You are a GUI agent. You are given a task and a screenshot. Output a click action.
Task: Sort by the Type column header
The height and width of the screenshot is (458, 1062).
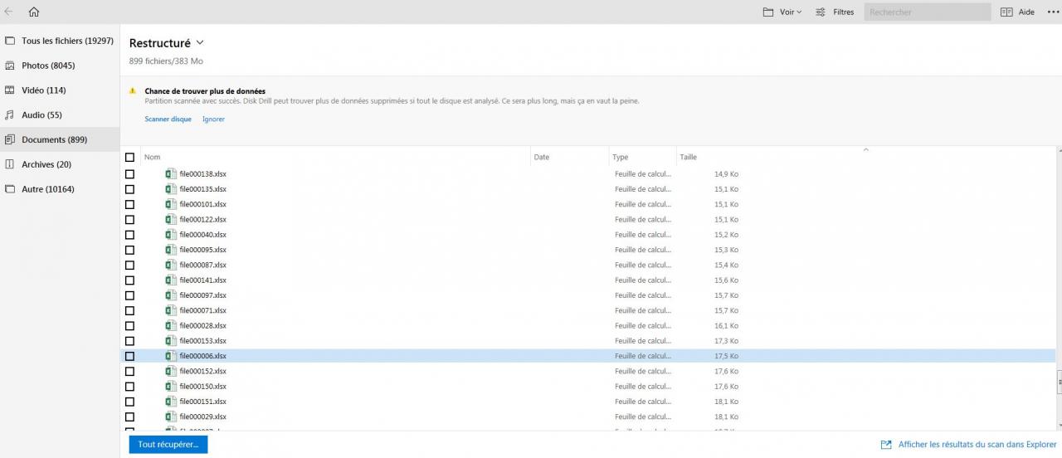[x=621, y=157]
